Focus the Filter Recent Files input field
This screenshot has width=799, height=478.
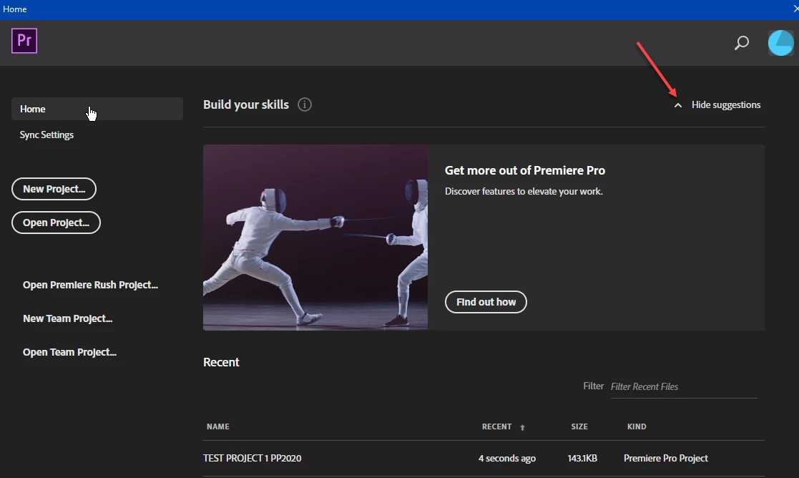684,387
